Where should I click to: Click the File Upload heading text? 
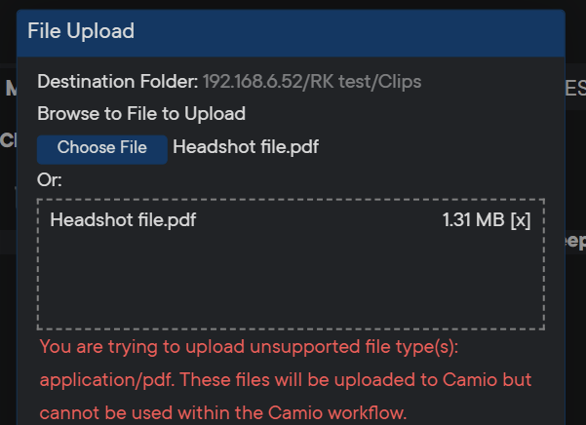tap(80, 31)
